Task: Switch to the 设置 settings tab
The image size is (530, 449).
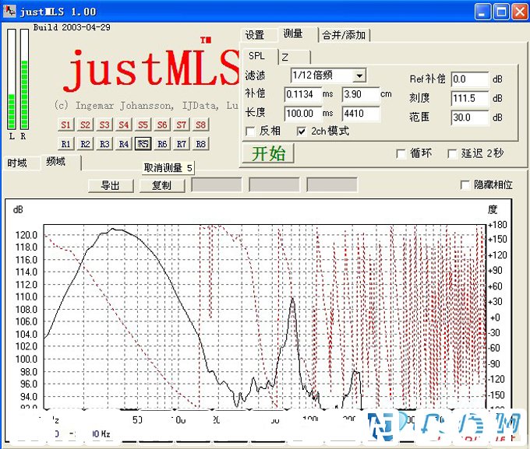Action: point(255,35)
